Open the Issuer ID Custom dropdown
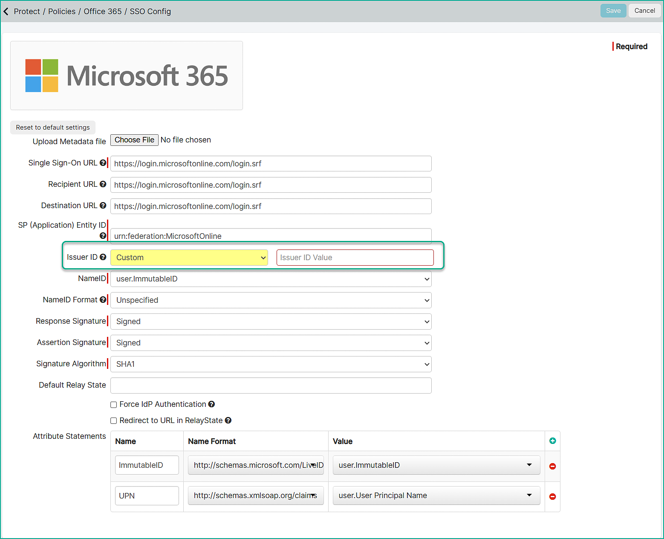This screenshot has height=539, width=664. [189, 258]
